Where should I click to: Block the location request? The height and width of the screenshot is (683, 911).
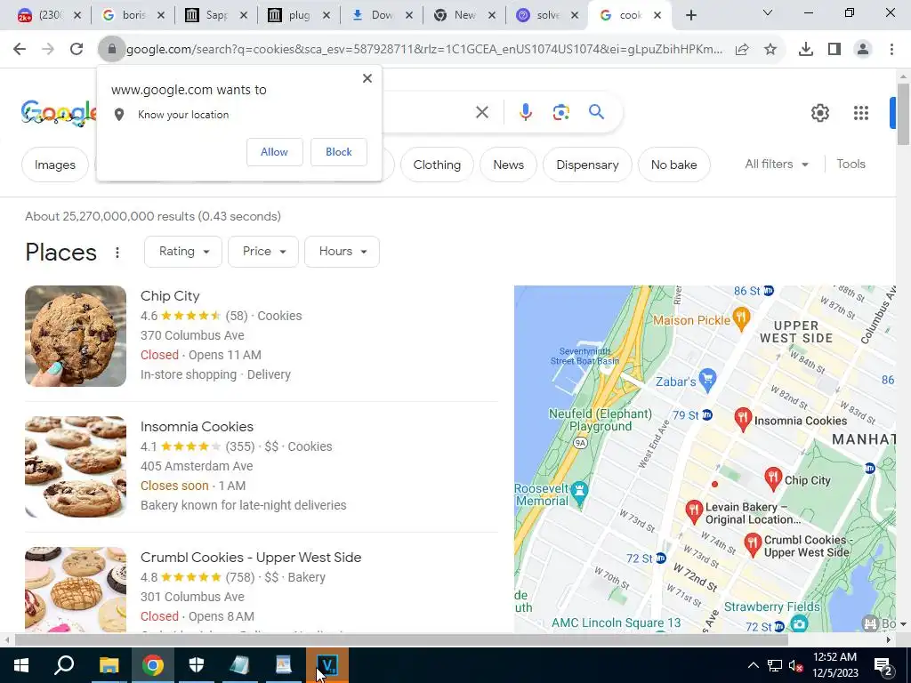point(339,152)
